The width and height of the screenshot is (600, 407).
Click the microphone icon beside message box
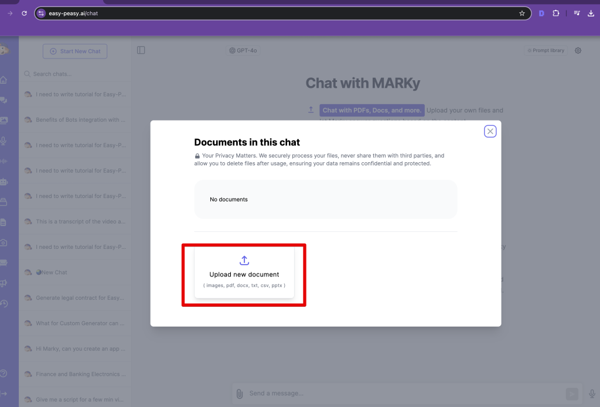tap(592, 394)
